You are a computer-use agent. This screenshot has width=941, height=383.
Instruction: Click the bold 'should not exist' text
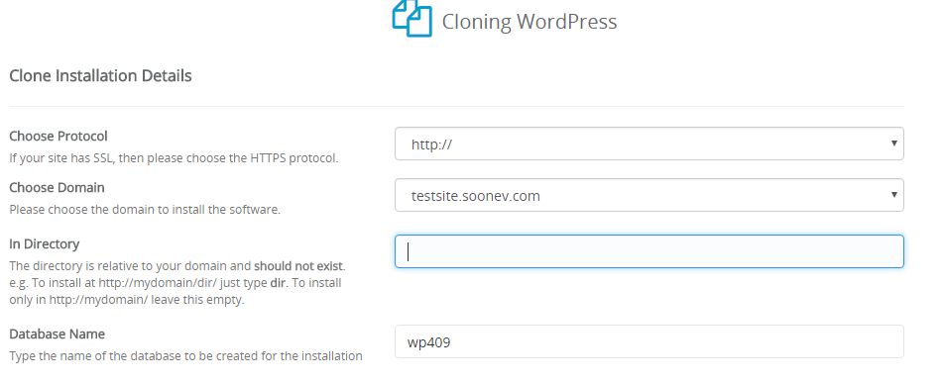tap(298, 265)
